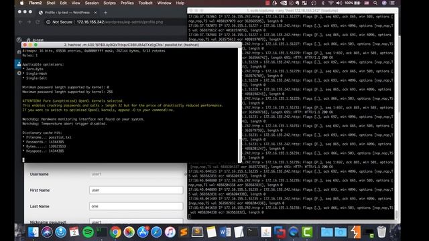This screenshot has height=241, width=429.
Task: Open the iTerm2 application menu
Action: [36, 3]
